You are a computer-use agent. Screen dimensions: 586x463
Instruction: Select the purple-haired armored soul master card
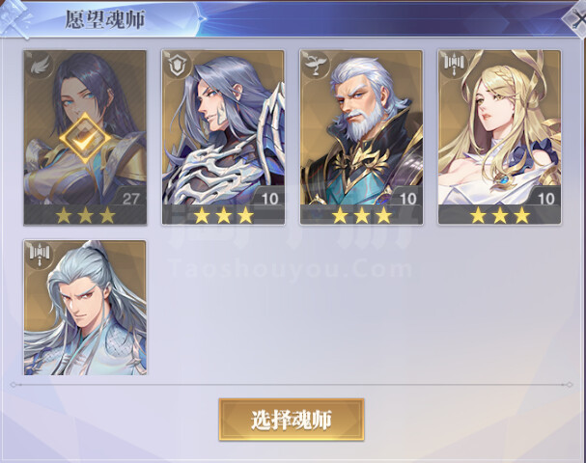[x=223, y=137]
